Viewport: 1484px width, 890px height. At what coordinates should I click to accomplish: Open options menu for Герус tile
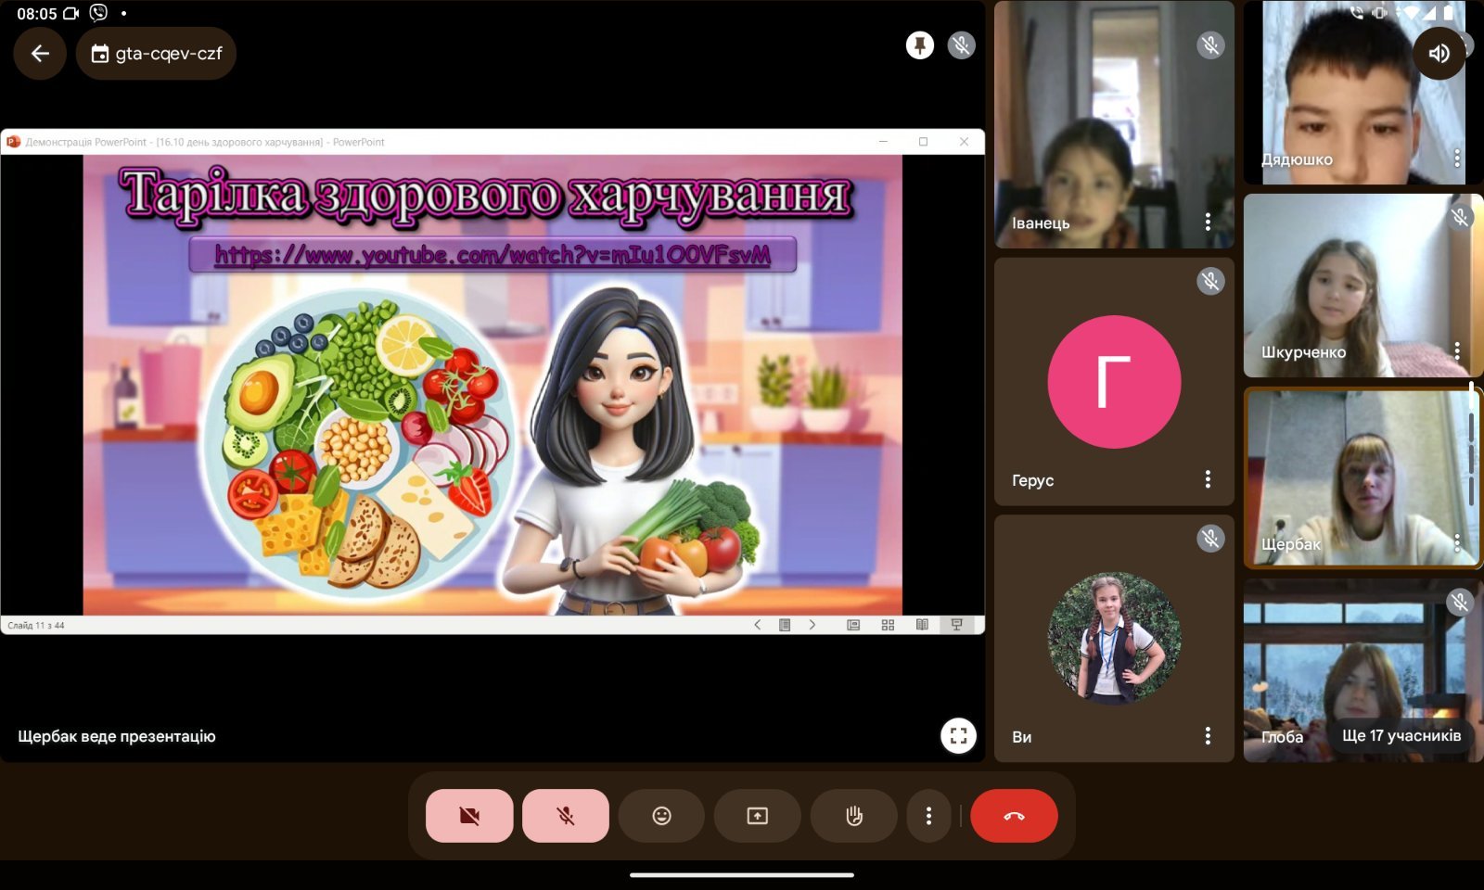1207,479
